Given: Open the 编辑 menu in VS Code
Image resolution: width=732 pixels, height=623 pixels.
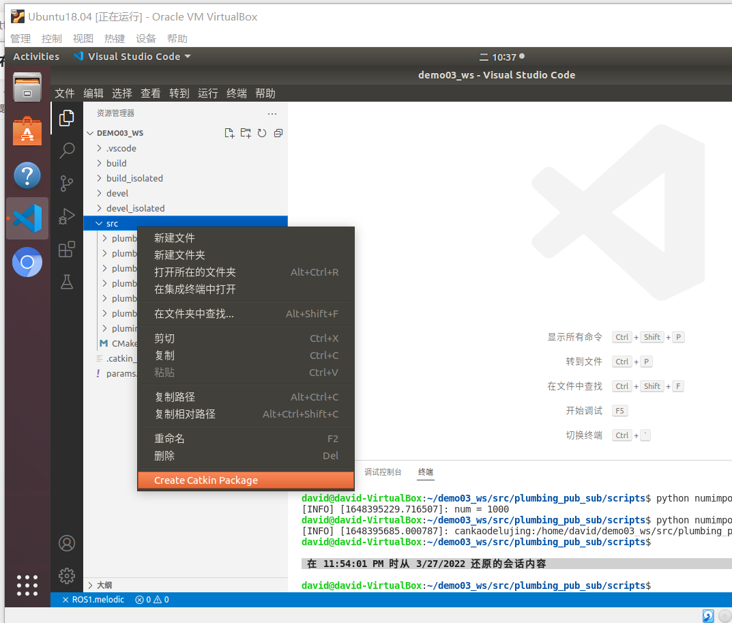Looking at the screenshot, I should tap(93, 93).
